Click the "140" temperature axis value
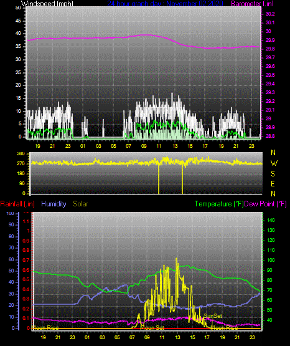 click(x=271, y=220)
